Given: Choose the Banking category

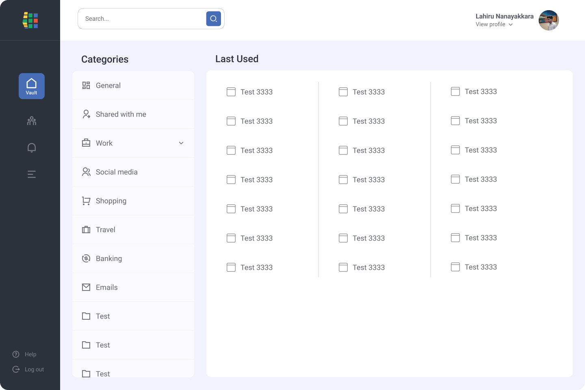Looking at the screenshot, I should 108,258.
